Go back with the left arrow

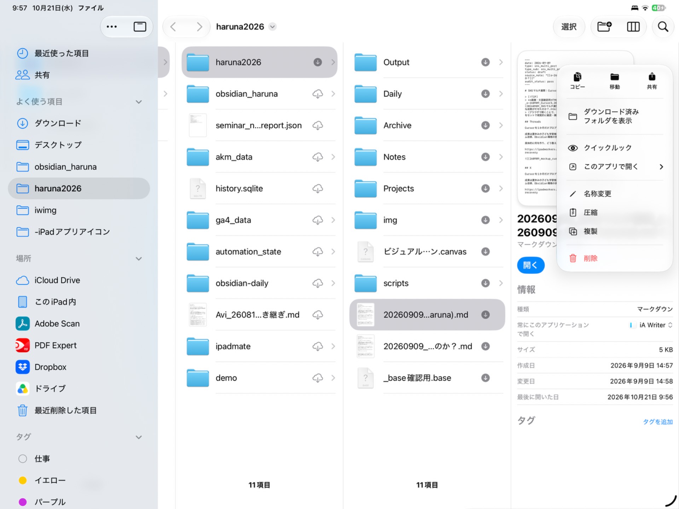[173, 27]
